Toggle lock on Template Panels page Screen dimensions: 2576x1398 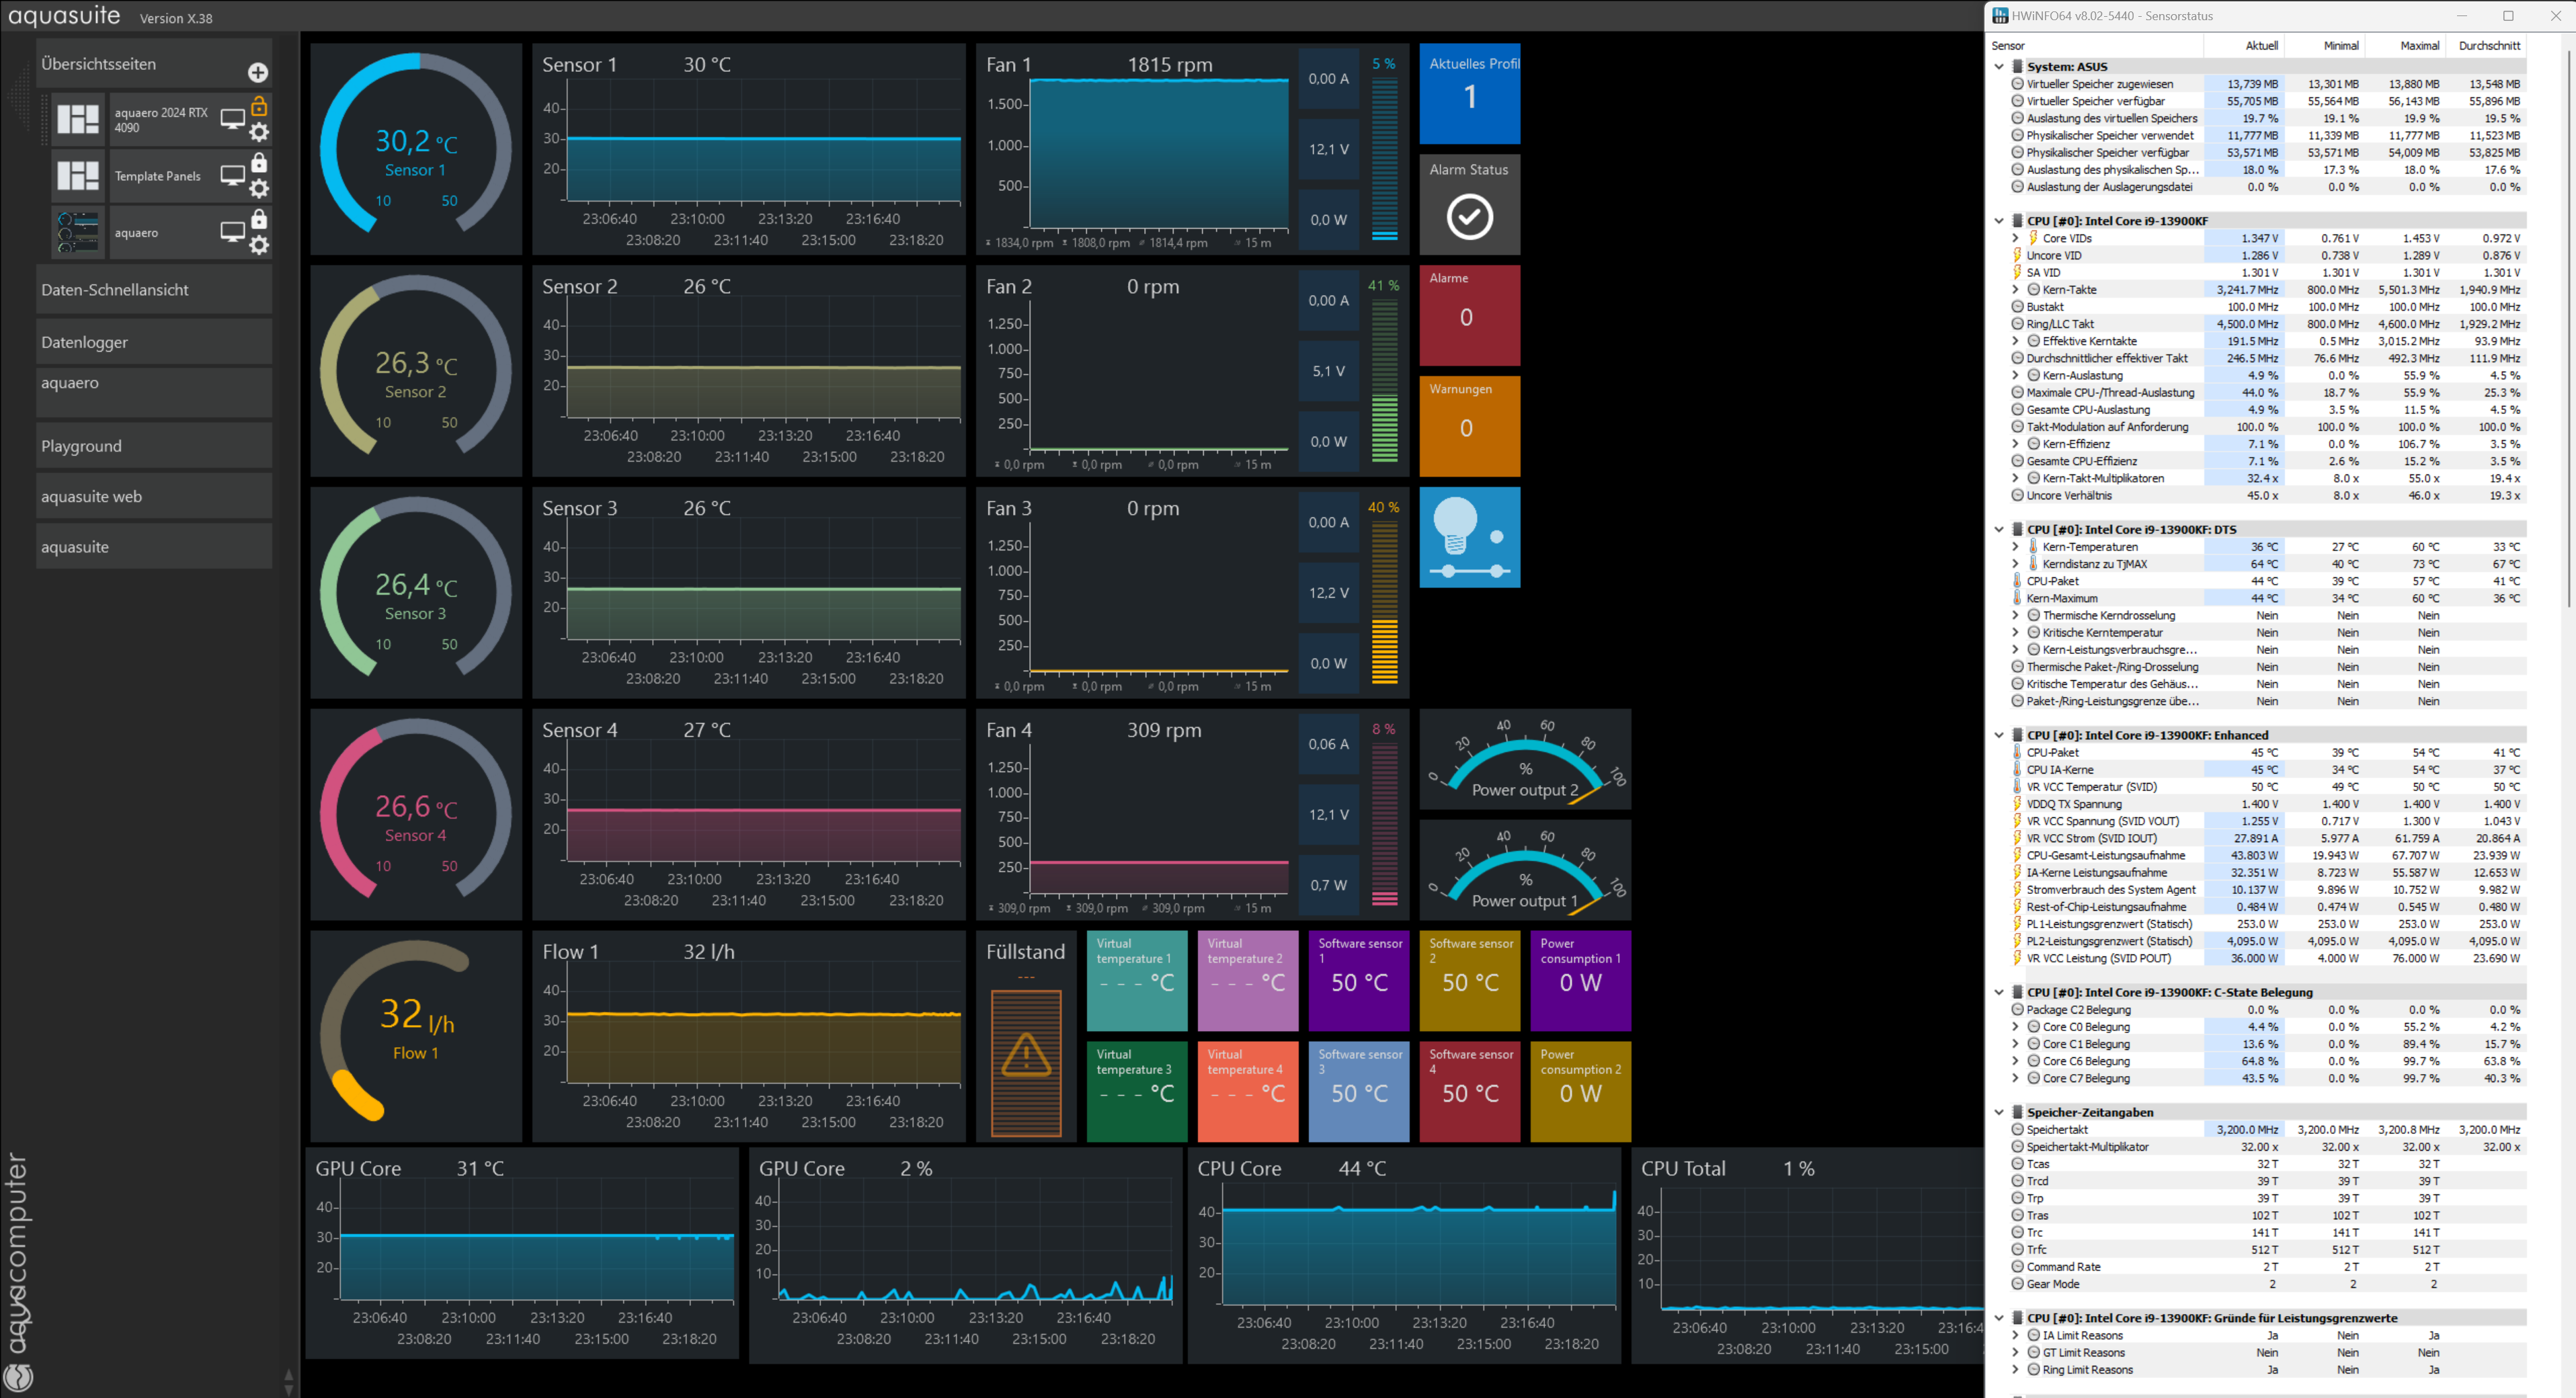259,162
